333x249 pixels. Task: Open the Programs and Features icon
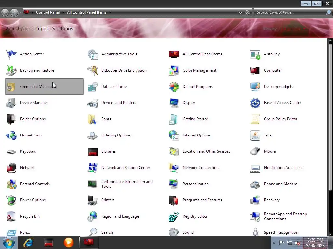pos(174,200)
